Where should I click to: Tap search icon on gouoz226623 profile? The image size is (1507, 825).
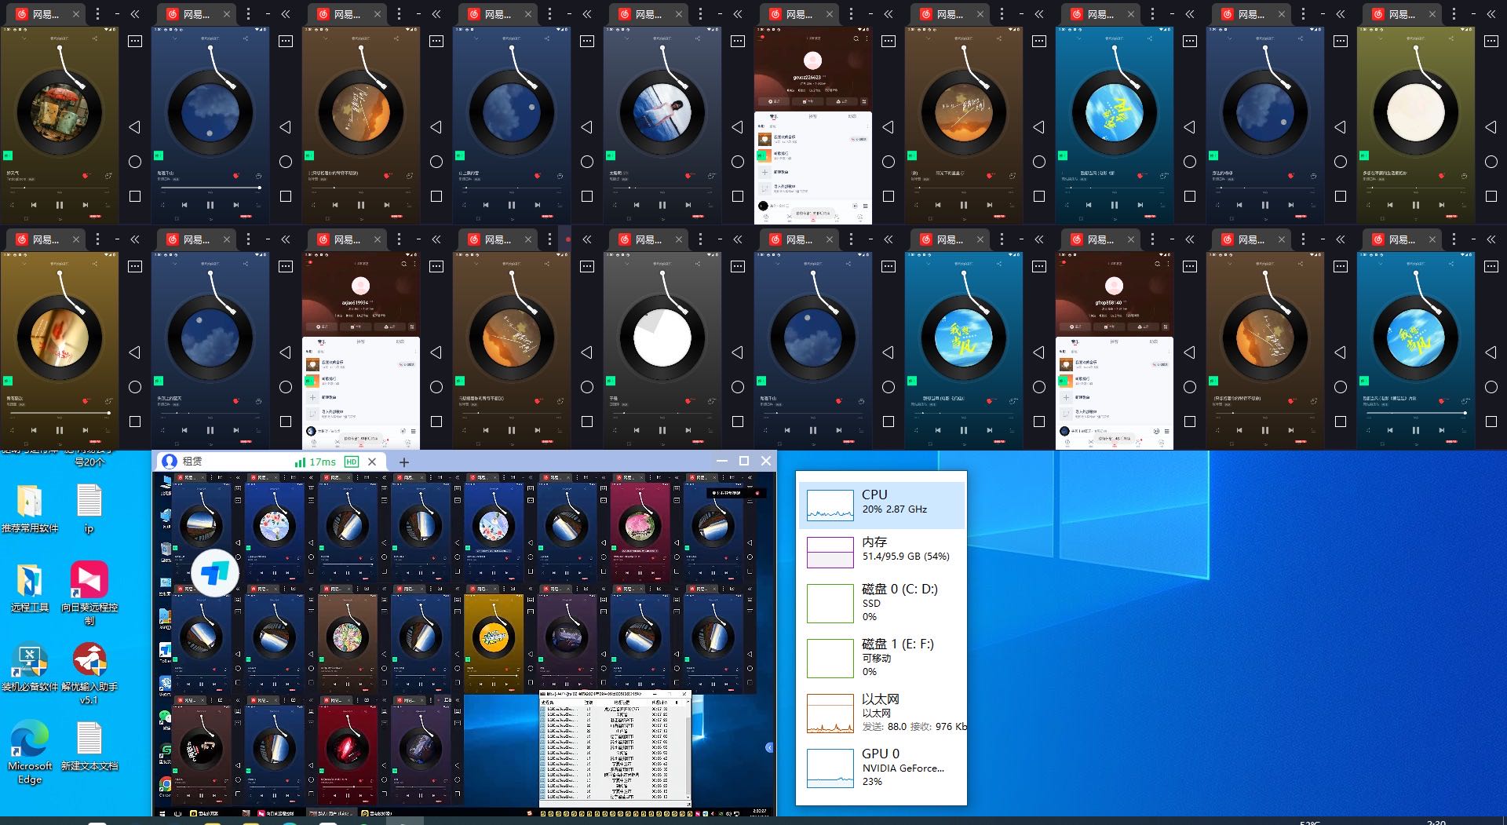tap(856, 38)
